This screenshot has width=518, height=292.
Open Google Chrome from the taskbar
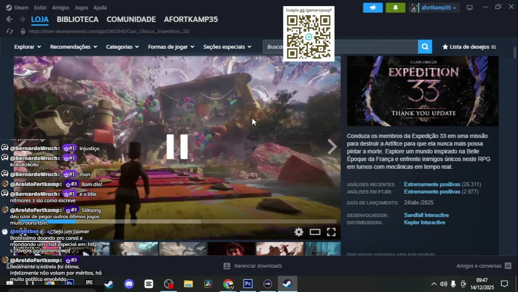pos(228,284)
